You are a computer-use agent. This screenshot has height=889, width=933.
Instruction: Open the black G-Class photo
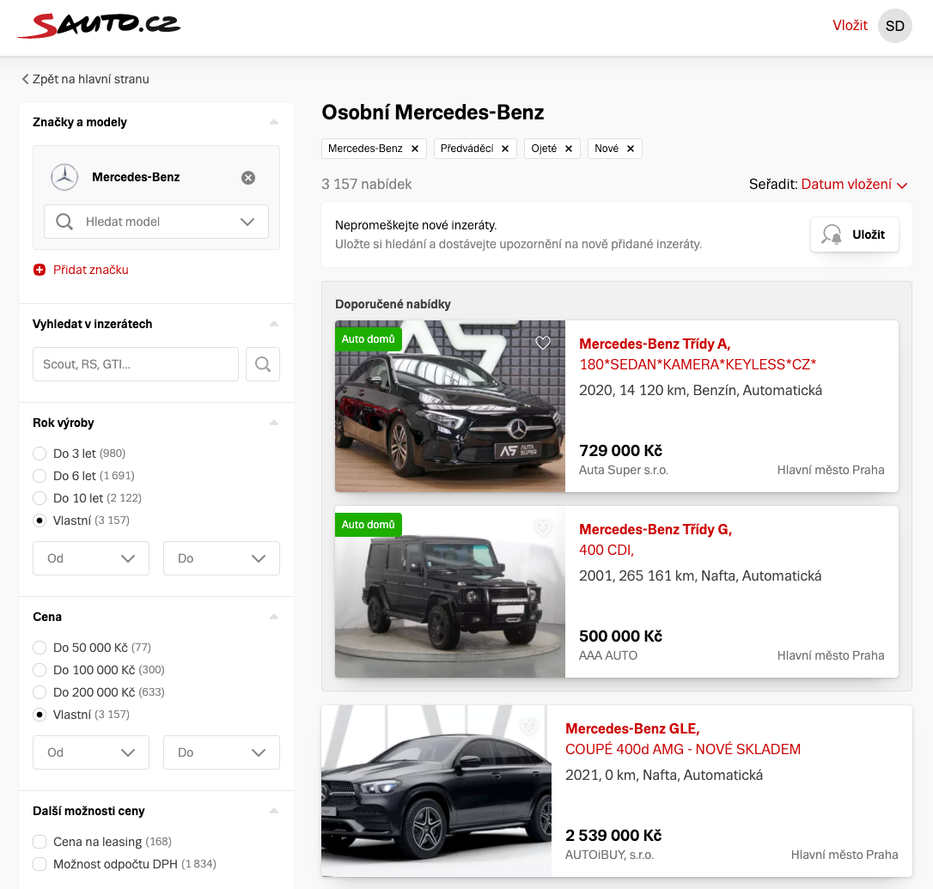pos(450,592)
